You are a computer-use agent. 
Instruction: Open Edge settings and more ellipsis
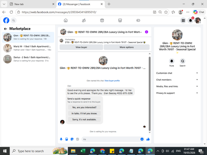(x=188, y=12)
